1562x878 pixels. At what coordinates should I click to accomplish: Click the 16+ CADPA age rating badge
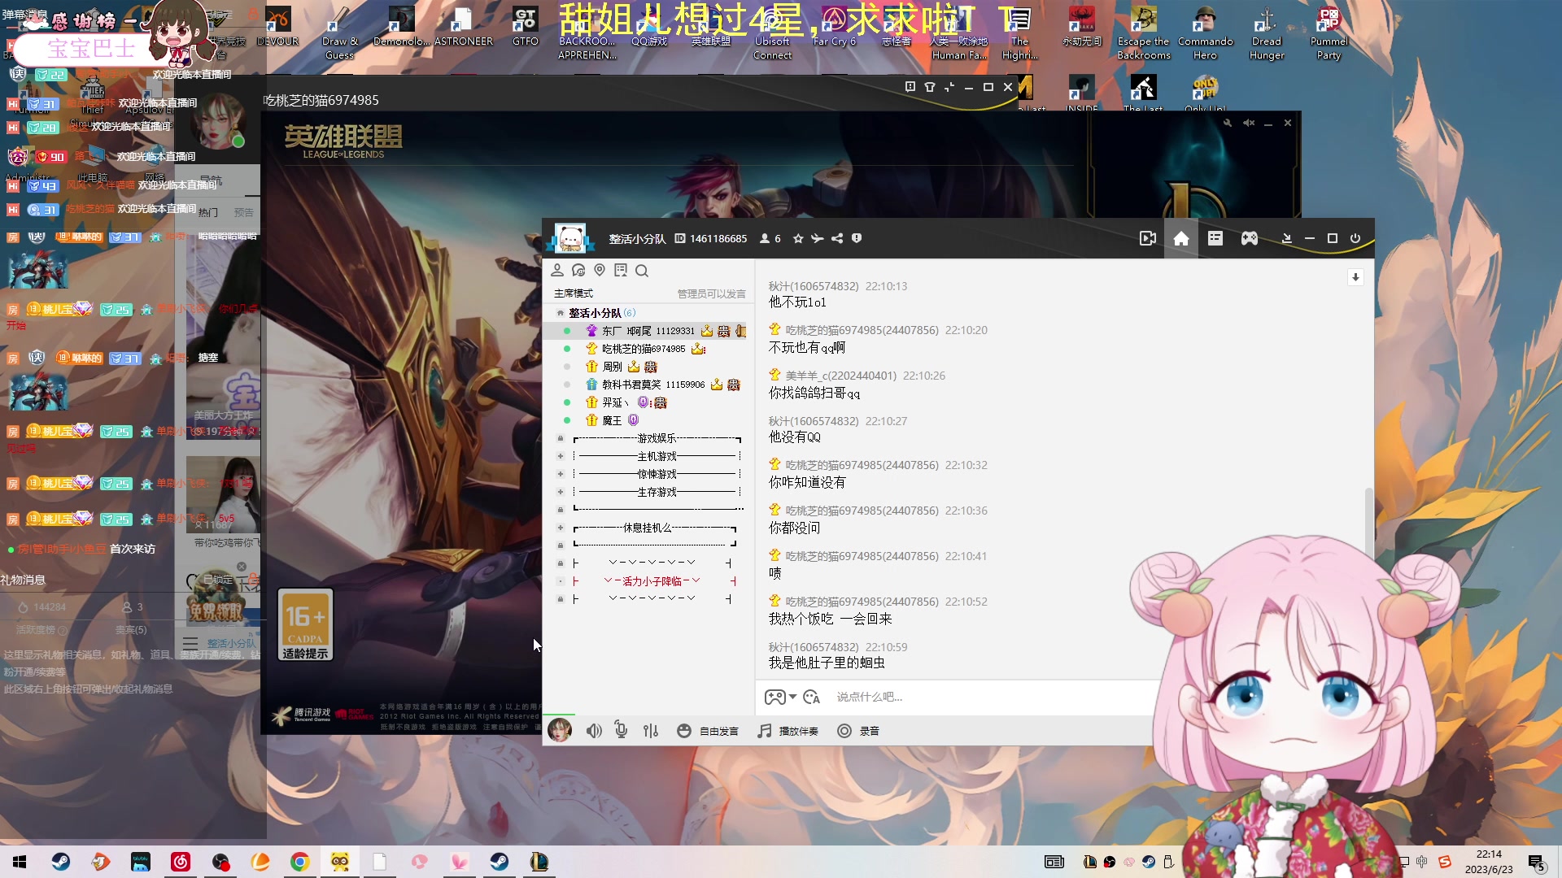[305, 624]
